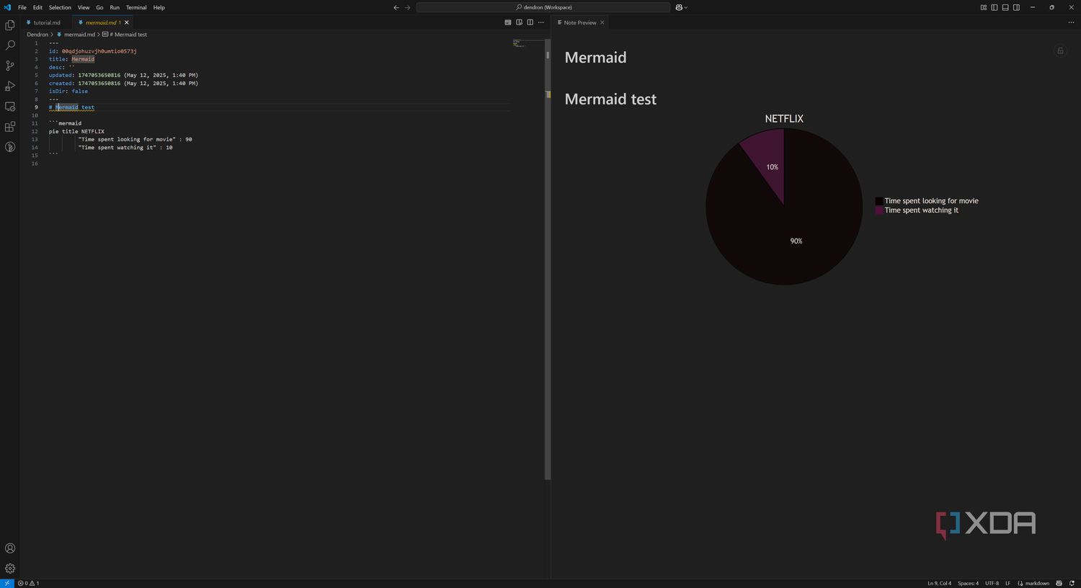Viewport: 1081px width, 588px height.
Task: Switch to the mermaid.md tab
Action: (x=101, y=22)
